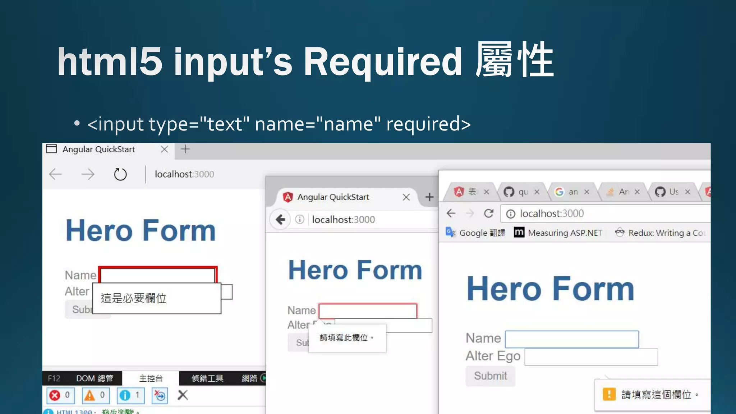
Task: Click Name input field in Chrome form
Action: (572, 339)
